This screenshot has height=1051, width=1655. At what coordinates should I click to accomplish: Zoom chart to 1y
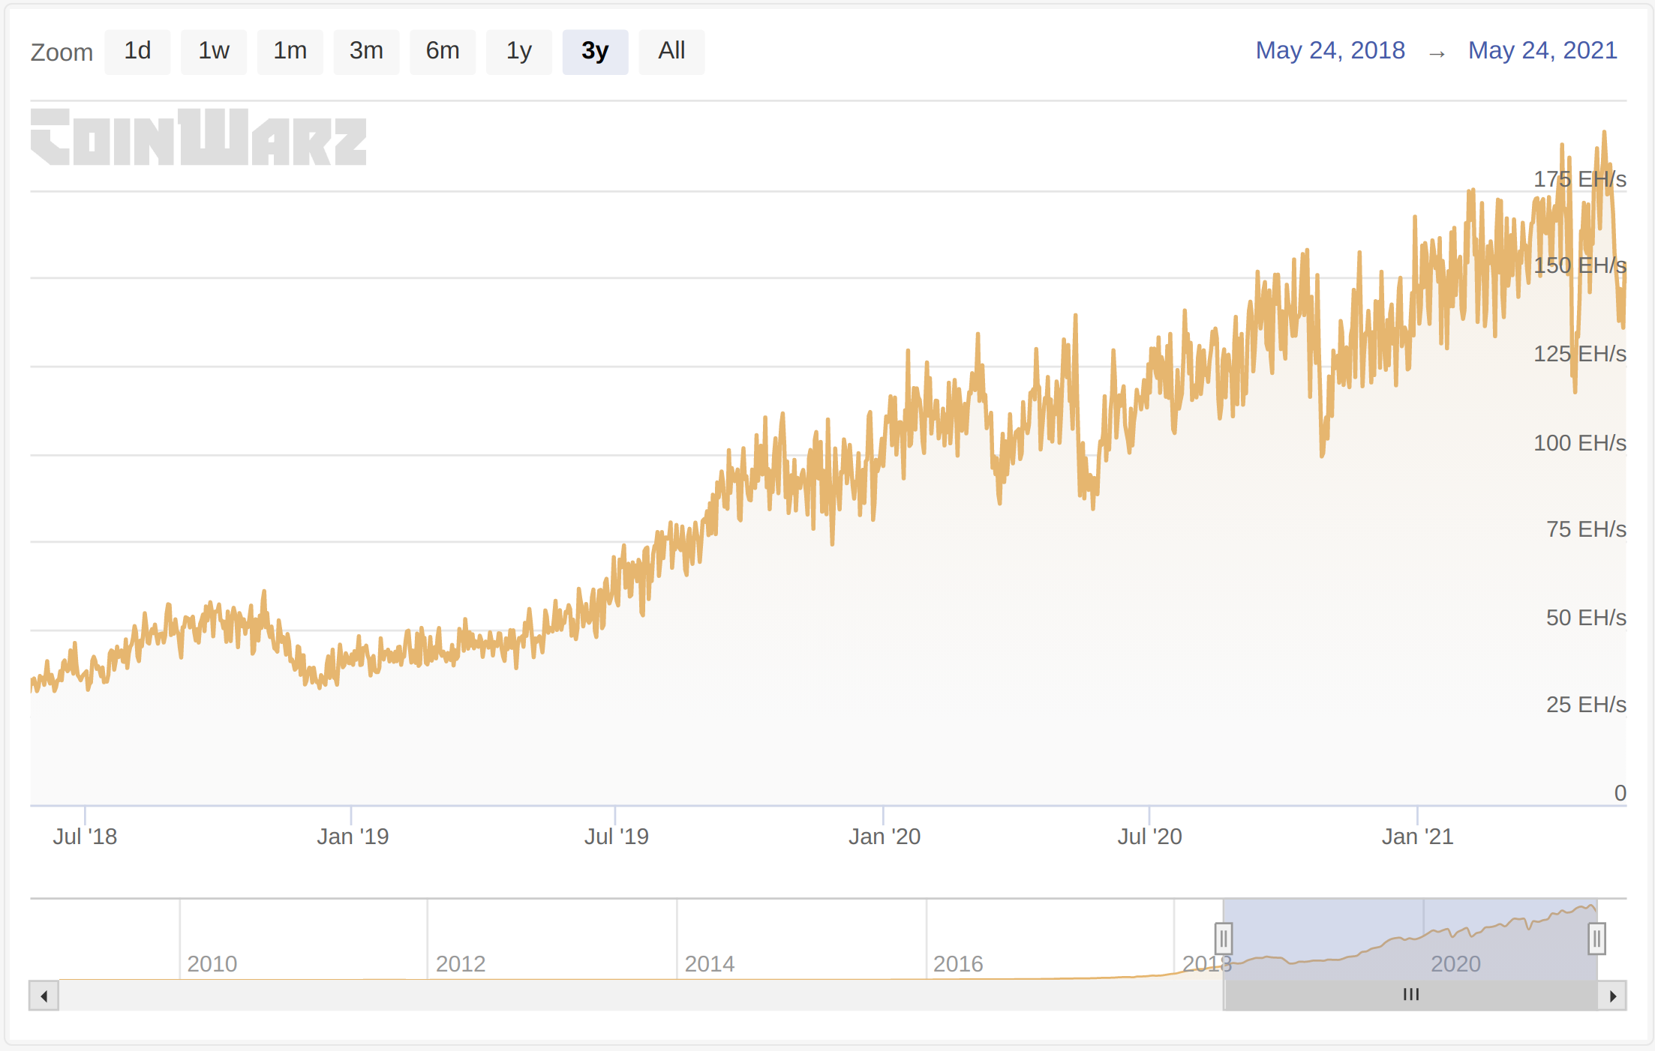[518, 52]
